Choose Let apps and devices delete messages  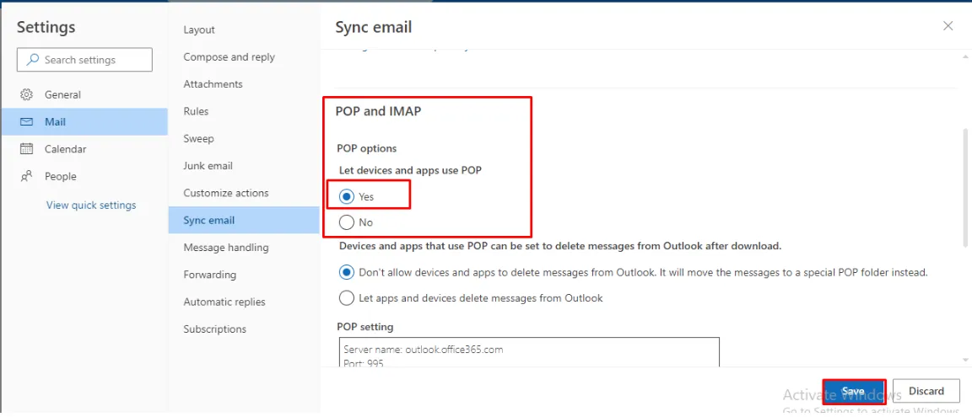[x=347, y=297]
